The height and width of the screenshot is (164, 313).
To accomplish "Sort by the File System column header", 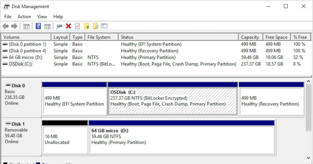I will pyautogui.click(x=102, y=37).
